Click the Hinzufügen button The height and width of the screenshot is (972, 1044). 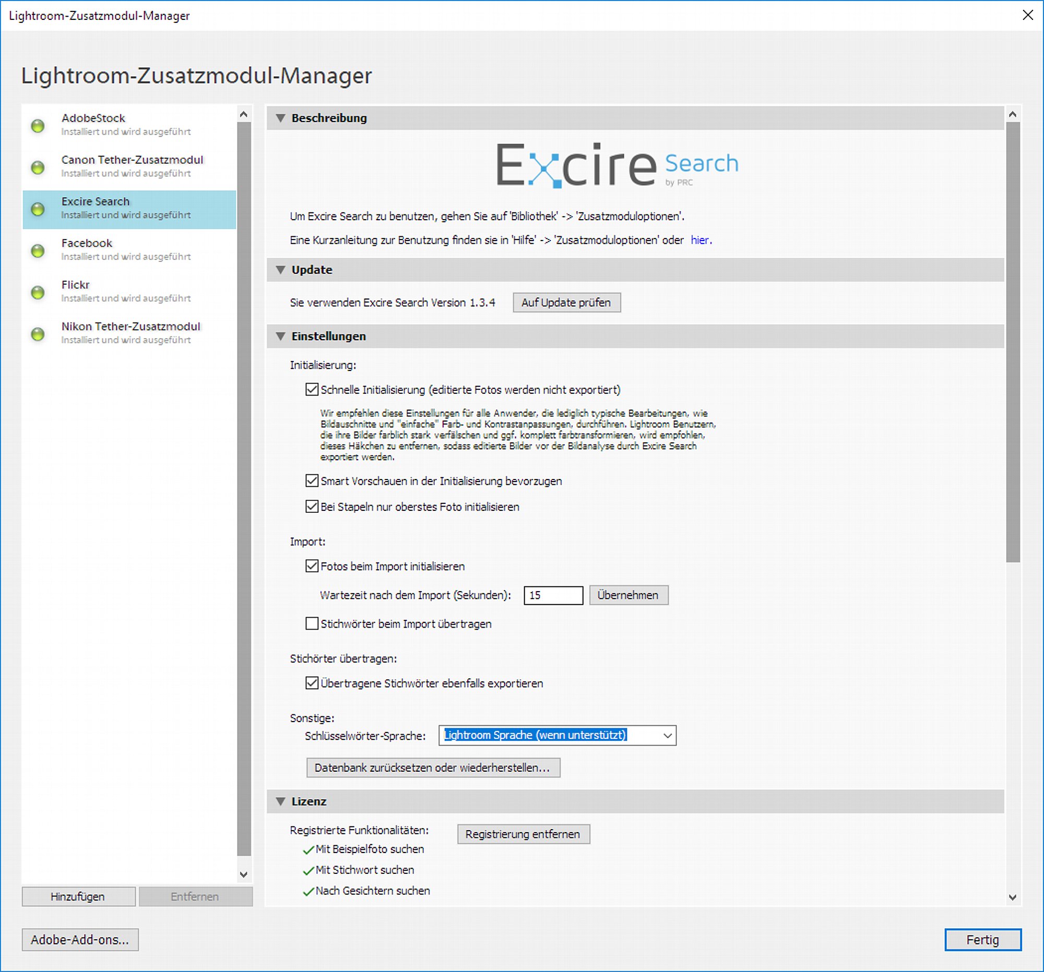click(x=78, y=897)
